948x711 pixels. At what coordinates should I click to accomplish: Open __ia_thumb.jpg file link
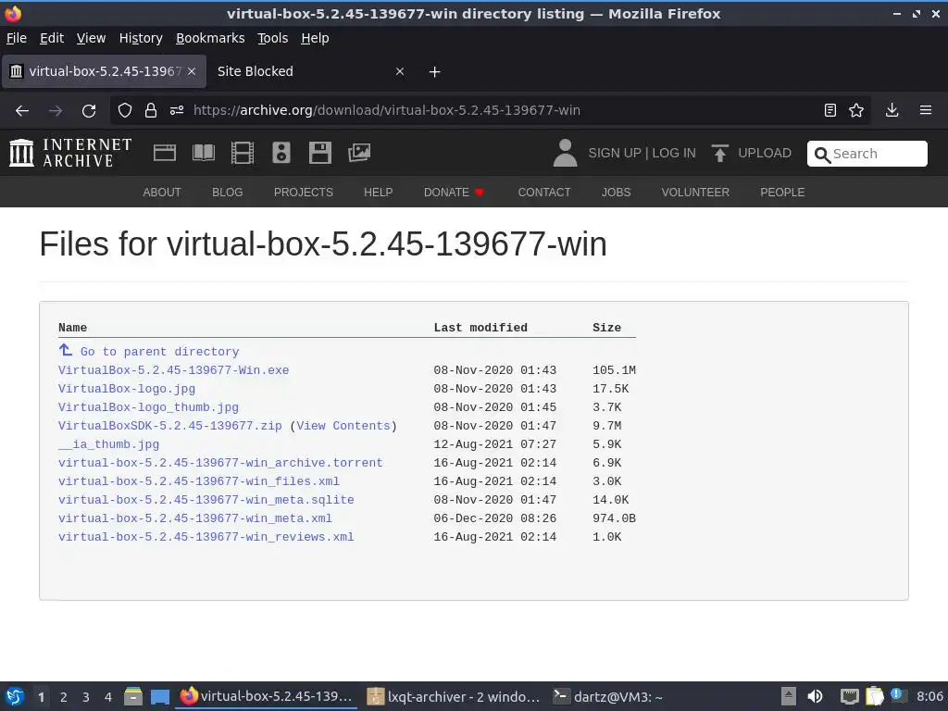click(x=109, y=444)
